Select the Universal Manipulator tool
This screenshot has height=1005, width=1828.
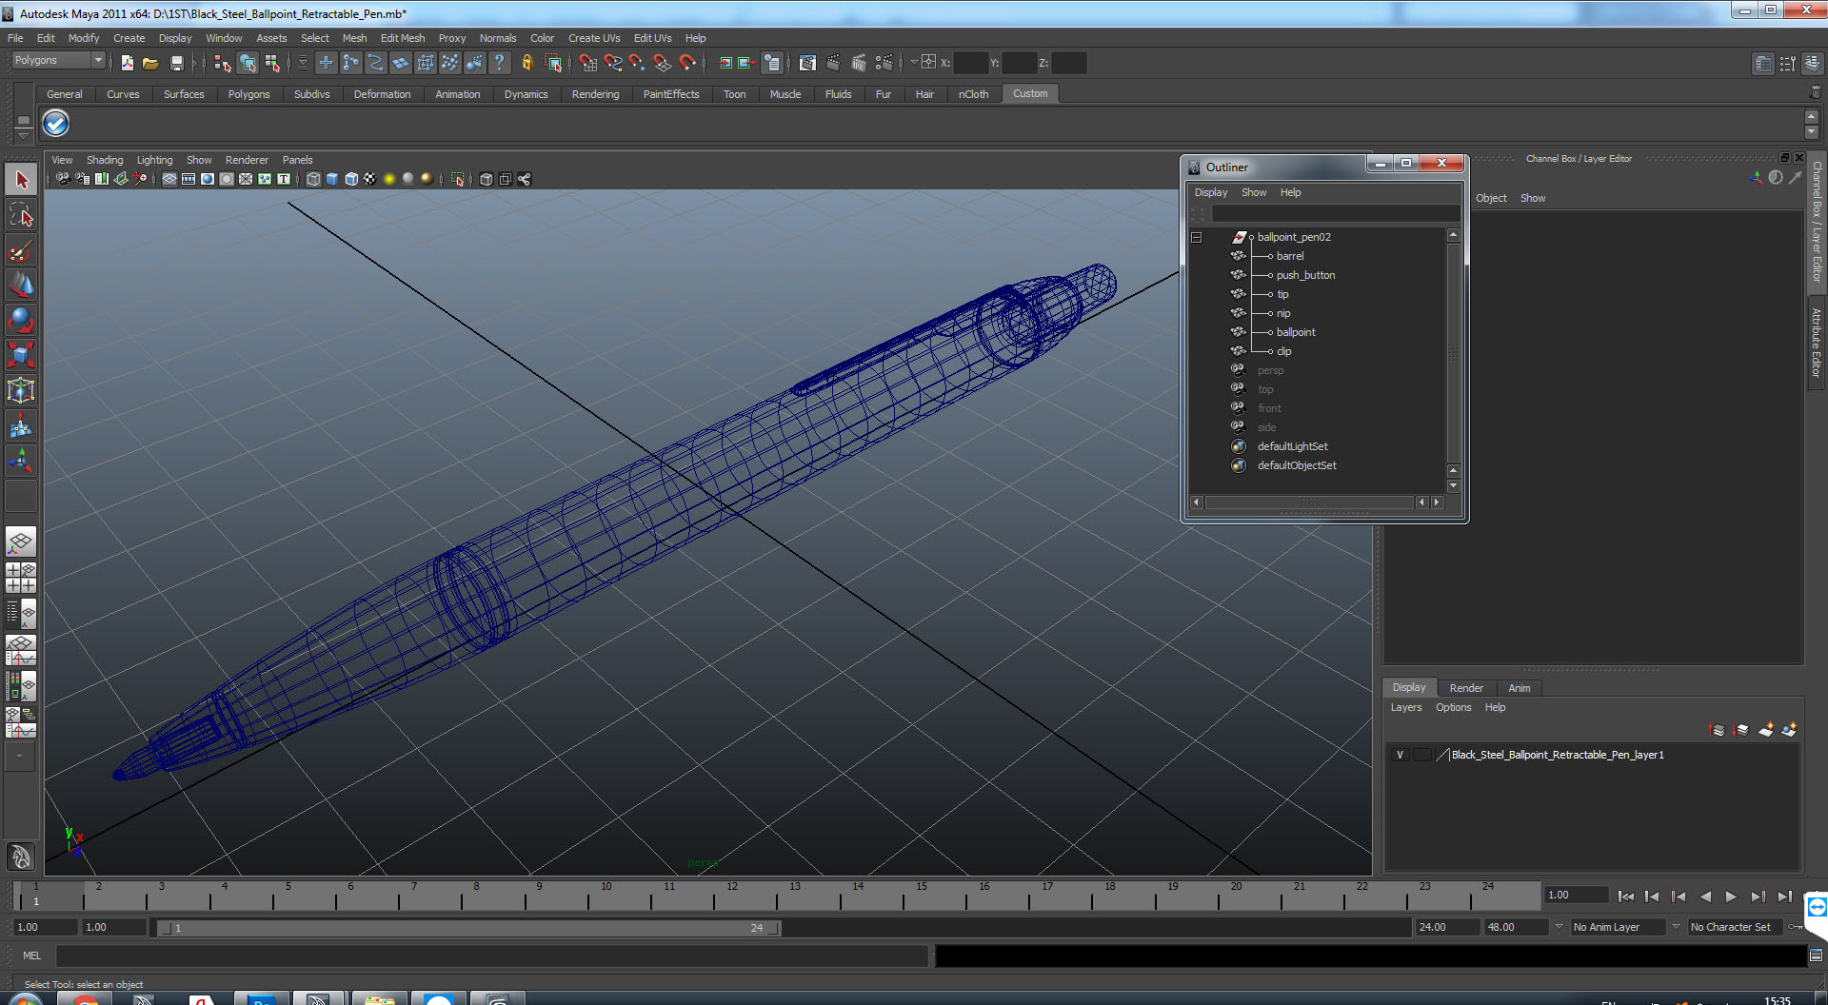coord(21,390)
